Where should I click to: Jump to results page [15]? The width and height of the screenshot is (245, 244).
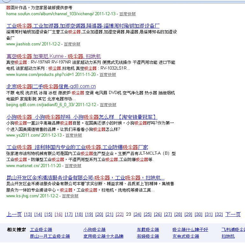48,214
